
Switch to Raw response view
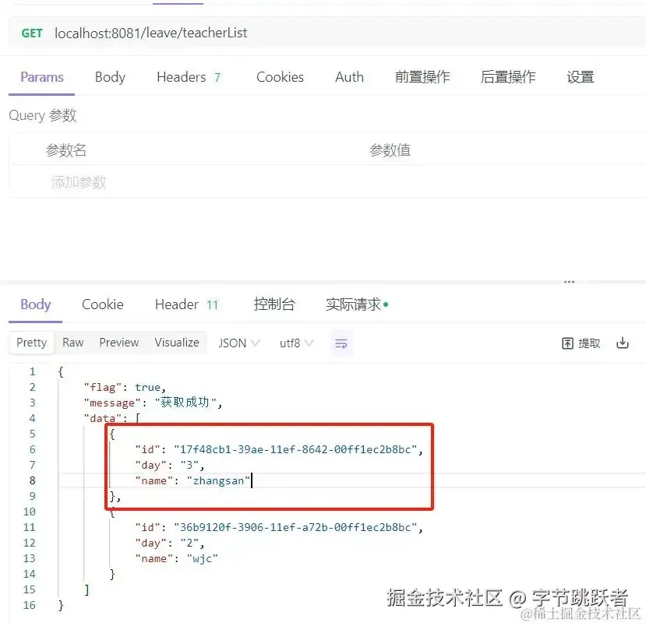72,343
